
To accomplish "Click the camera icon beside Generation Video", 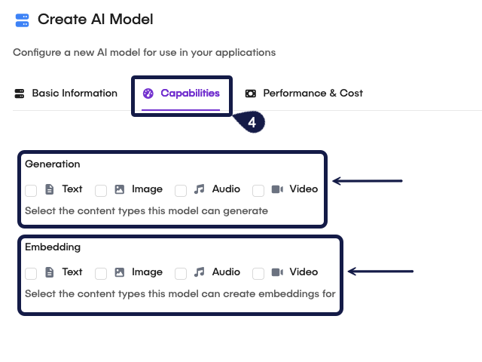I will [277, 189].
